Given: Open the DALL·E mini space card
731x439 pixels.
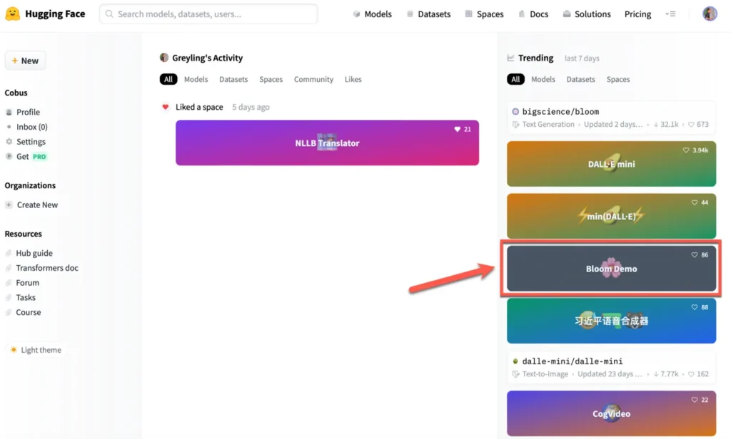Looking at the screenshot, I should [x=611, y=164].
